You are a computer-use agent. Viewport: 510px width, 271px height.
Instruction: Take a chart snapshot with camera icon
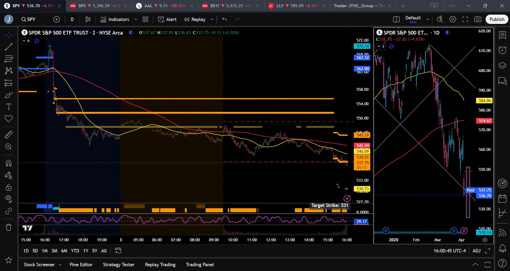coord(478,19)
